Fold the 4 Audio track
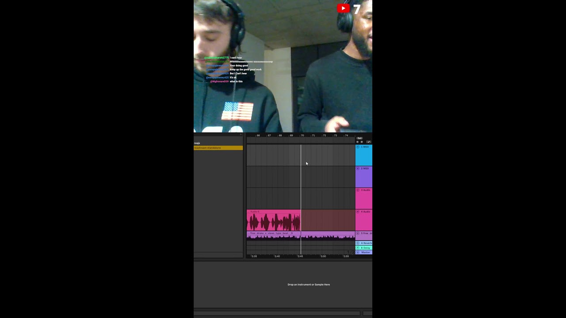Viewport: 566px width, 318px height. click(358, 212)
